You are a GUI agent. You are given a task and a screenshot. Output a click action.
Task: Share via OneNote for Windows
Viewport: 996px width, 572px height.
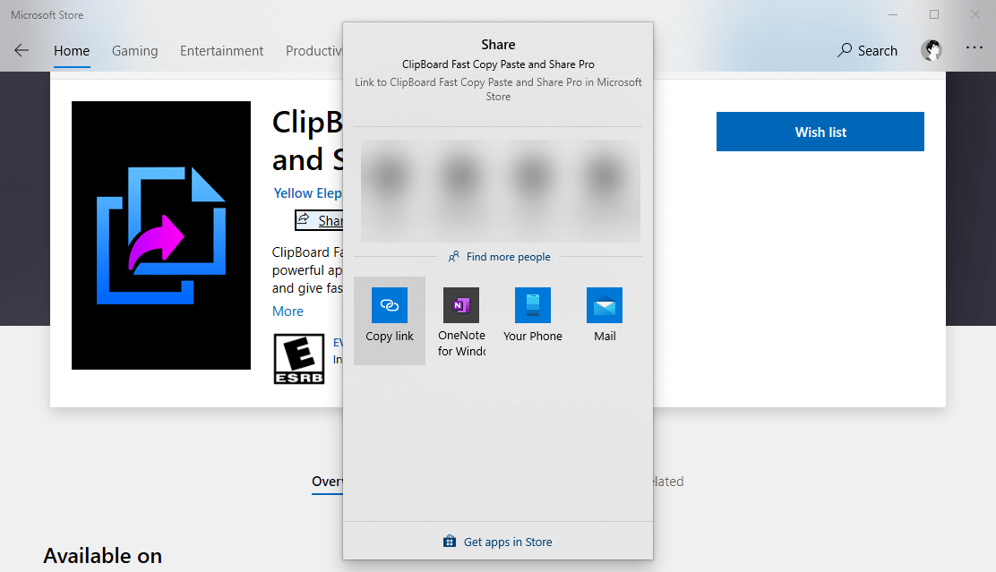pyautogui.click(x=460, y=315)
